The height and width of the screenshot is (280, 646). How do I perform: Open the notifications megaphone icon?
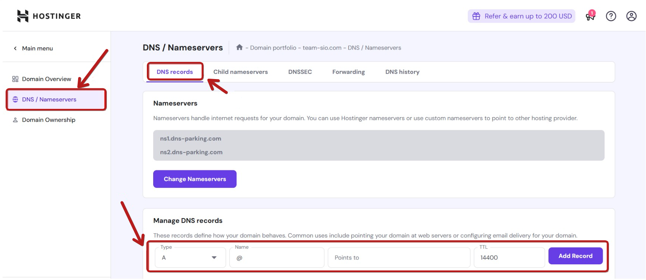[590, 16]
